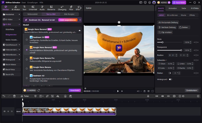Click the Transparenz slider track
Image resolution: width=202 pixels, height=123 pixels.
pos(169,50)
